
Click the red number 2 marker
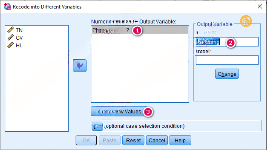tap(231, 42)
